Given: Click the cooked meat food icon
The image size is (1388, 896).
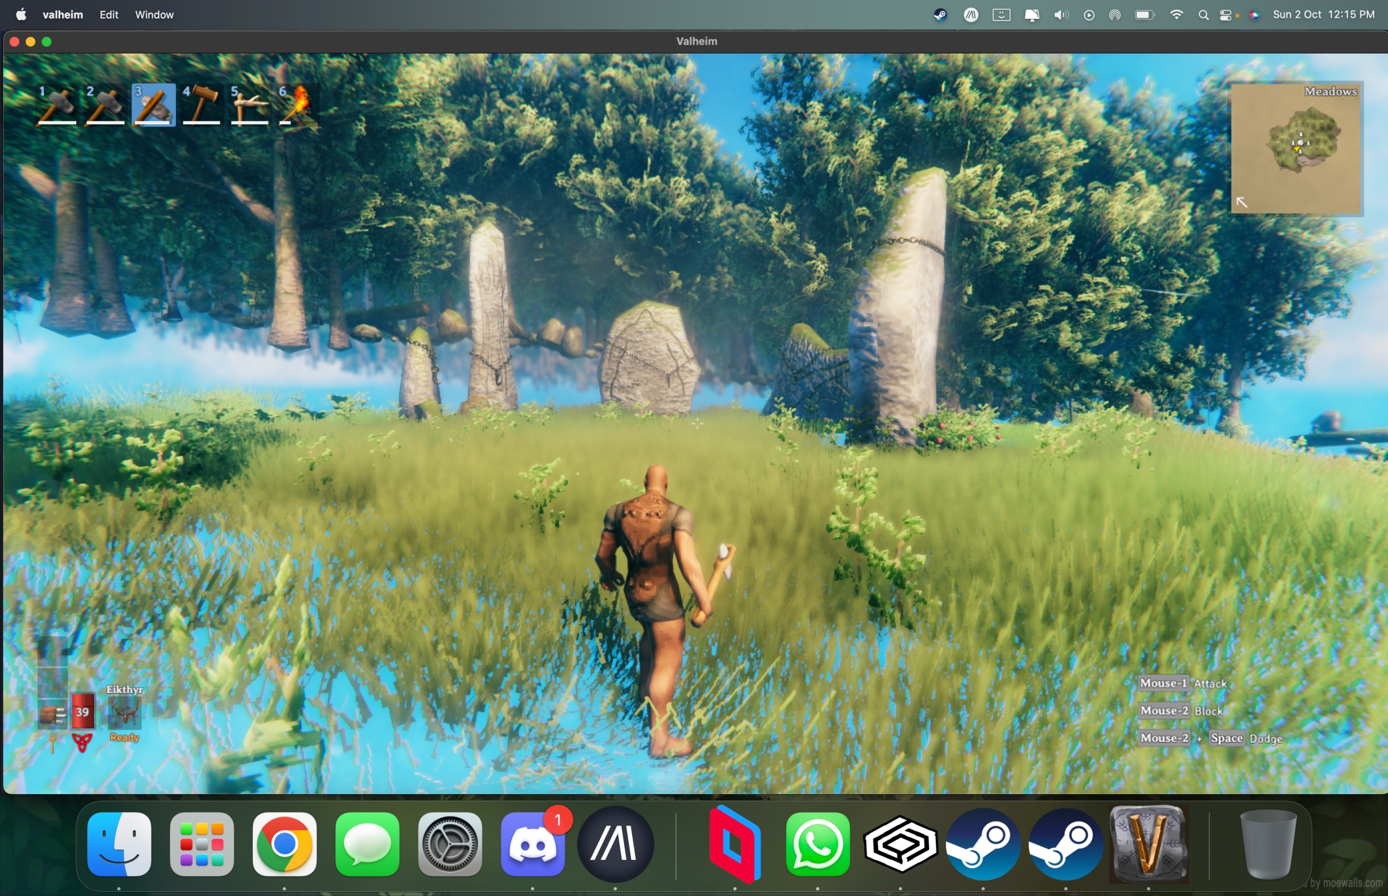Looking at the screenshot, I should (52, 713).
